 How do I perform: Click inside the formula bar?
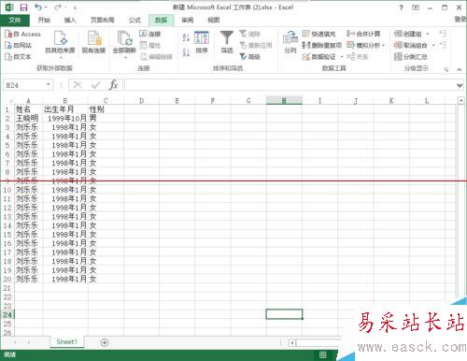coord(290,85)
